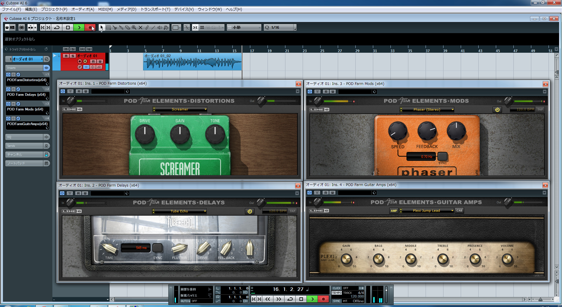Image resolution: width=562 pixels, height=307 pixels.
Task: Toggle monitor on オーディオ 01 track
Action: click(x=85, y=61)
